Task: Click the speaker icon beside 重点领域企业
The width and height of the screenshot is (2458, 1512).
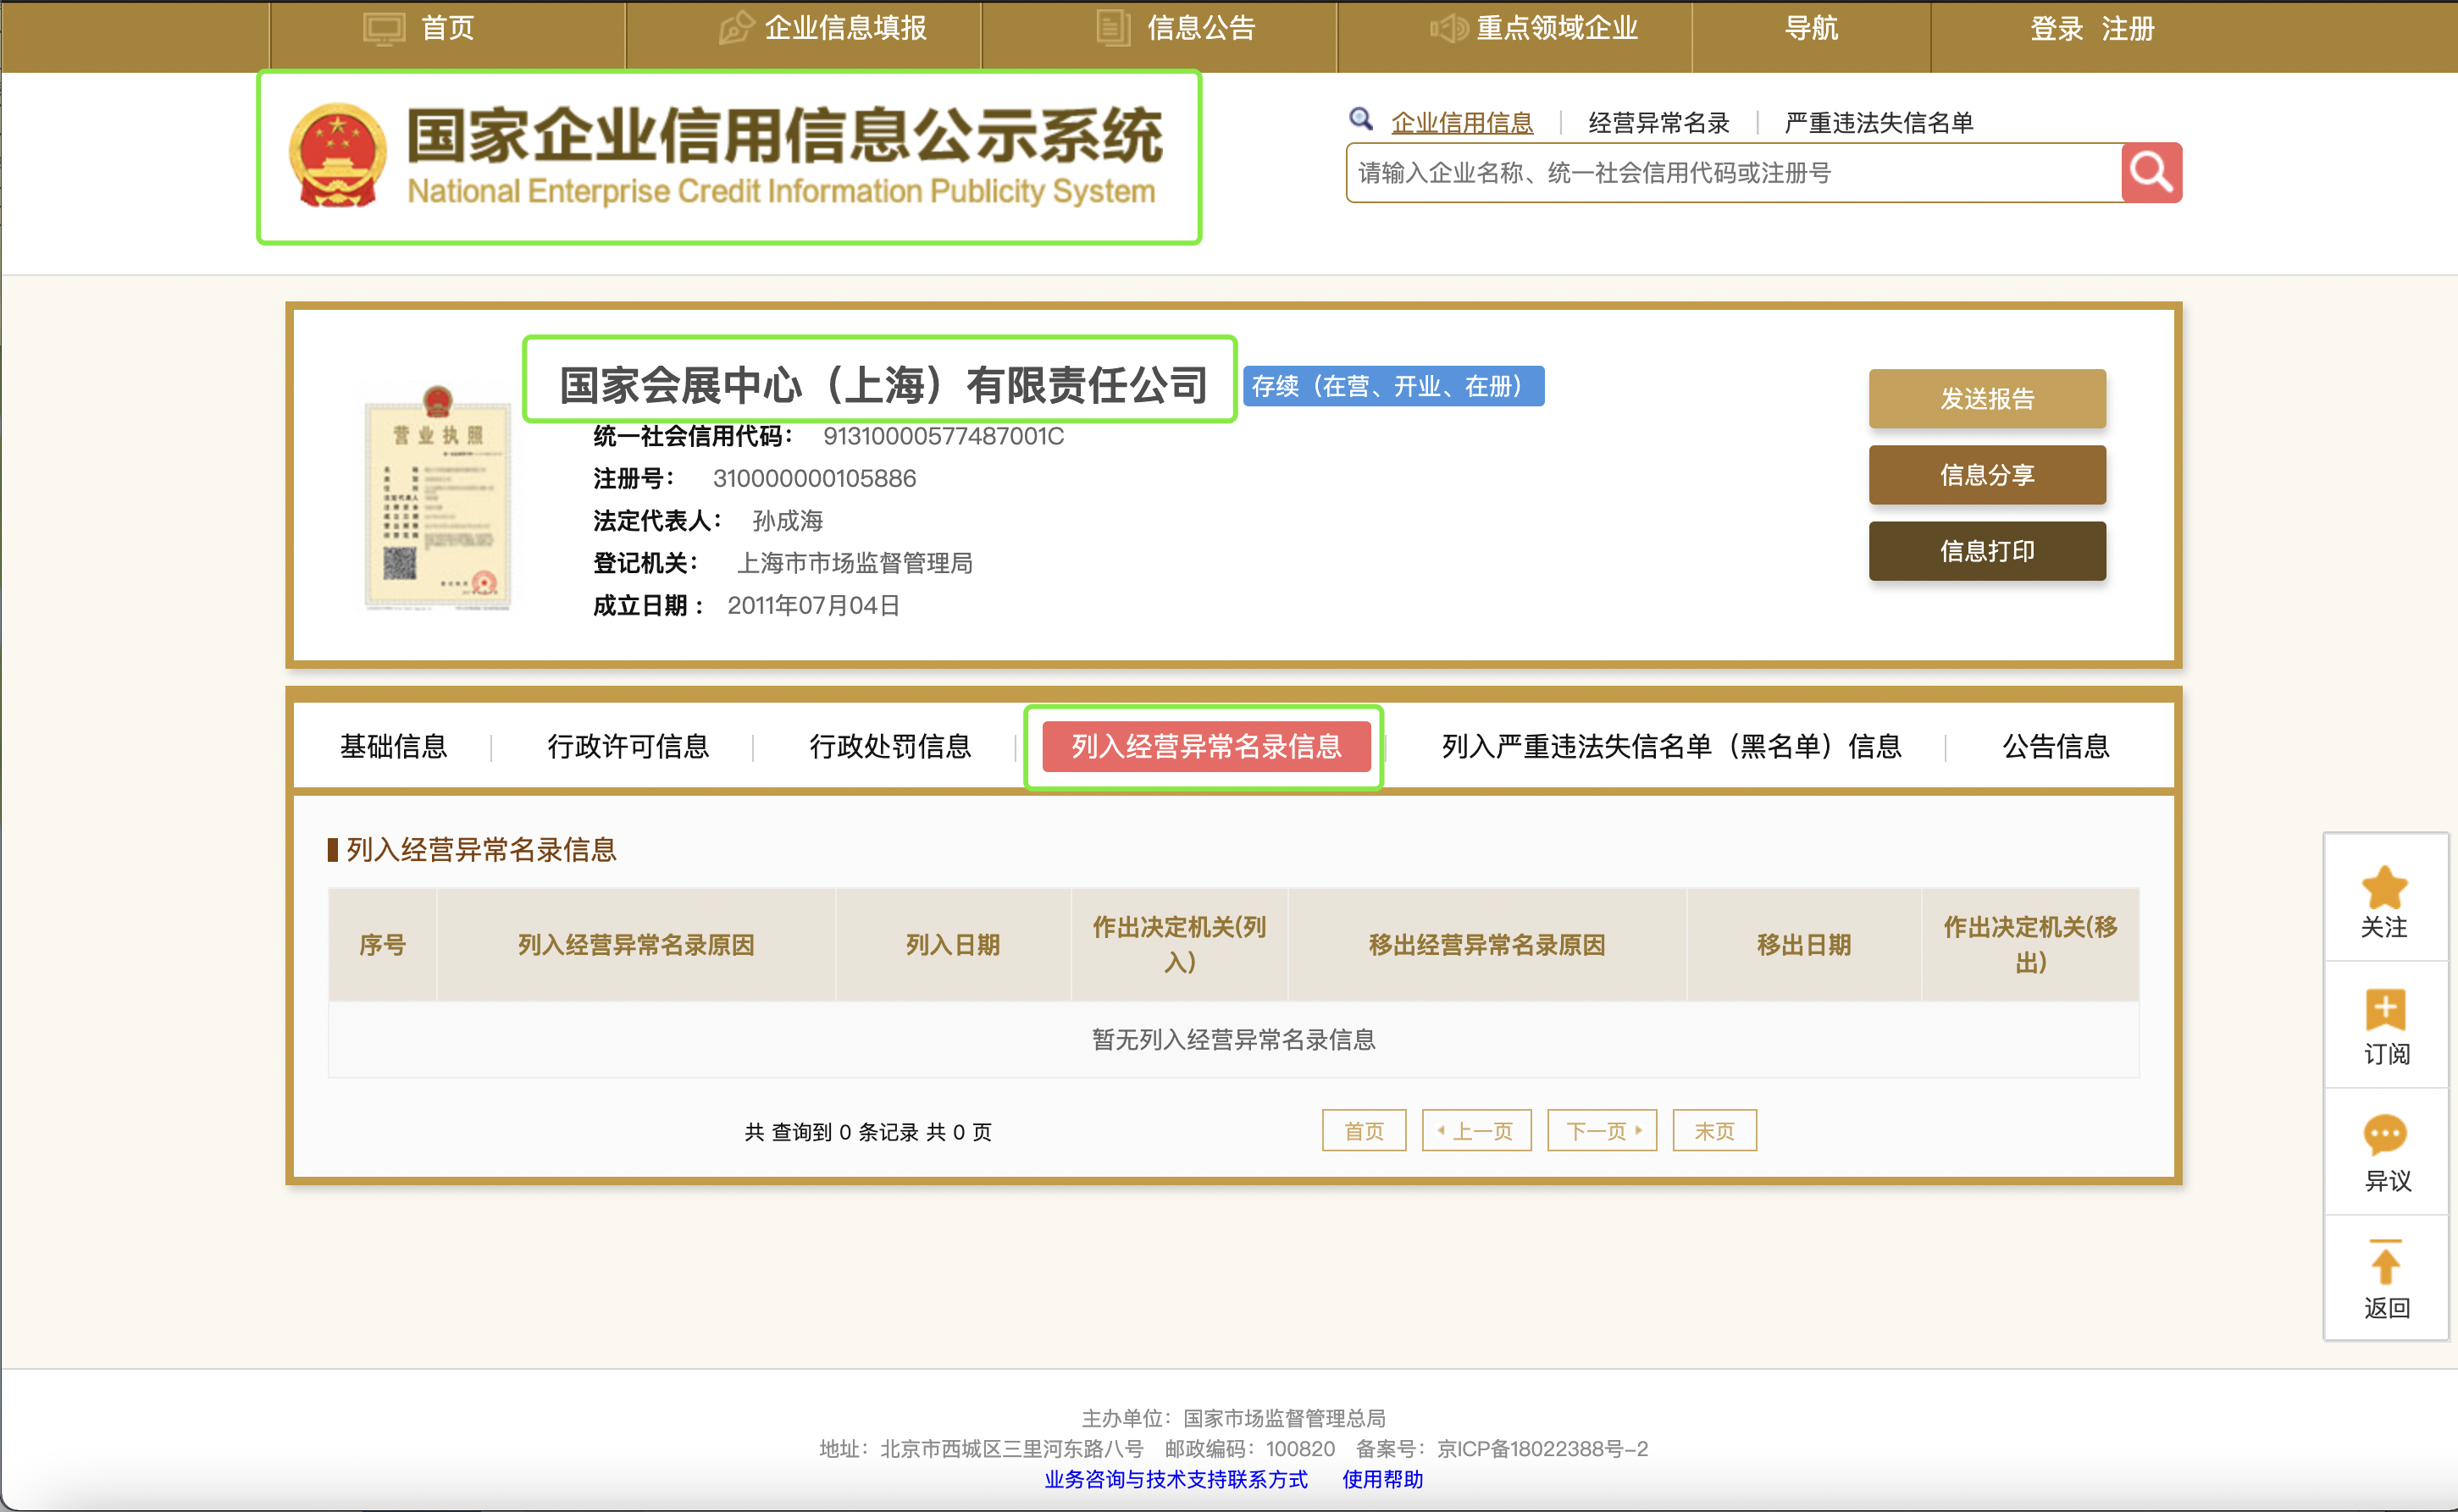Action: click(1448, 28)
